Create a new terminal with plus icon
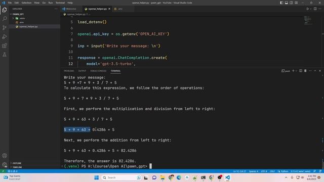The image size is (324, 182). (x=293, y=71)
